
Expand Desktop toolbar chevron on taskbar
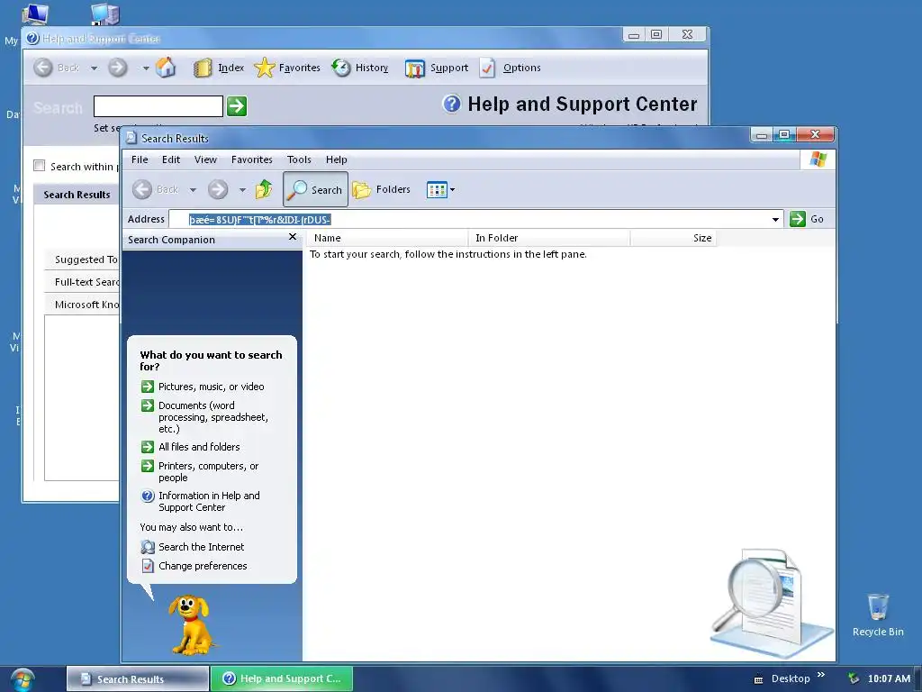[x=821, y=674]
